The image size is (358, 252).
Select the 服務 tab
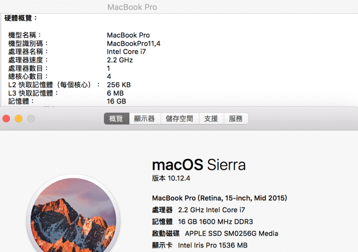point(236,119)
